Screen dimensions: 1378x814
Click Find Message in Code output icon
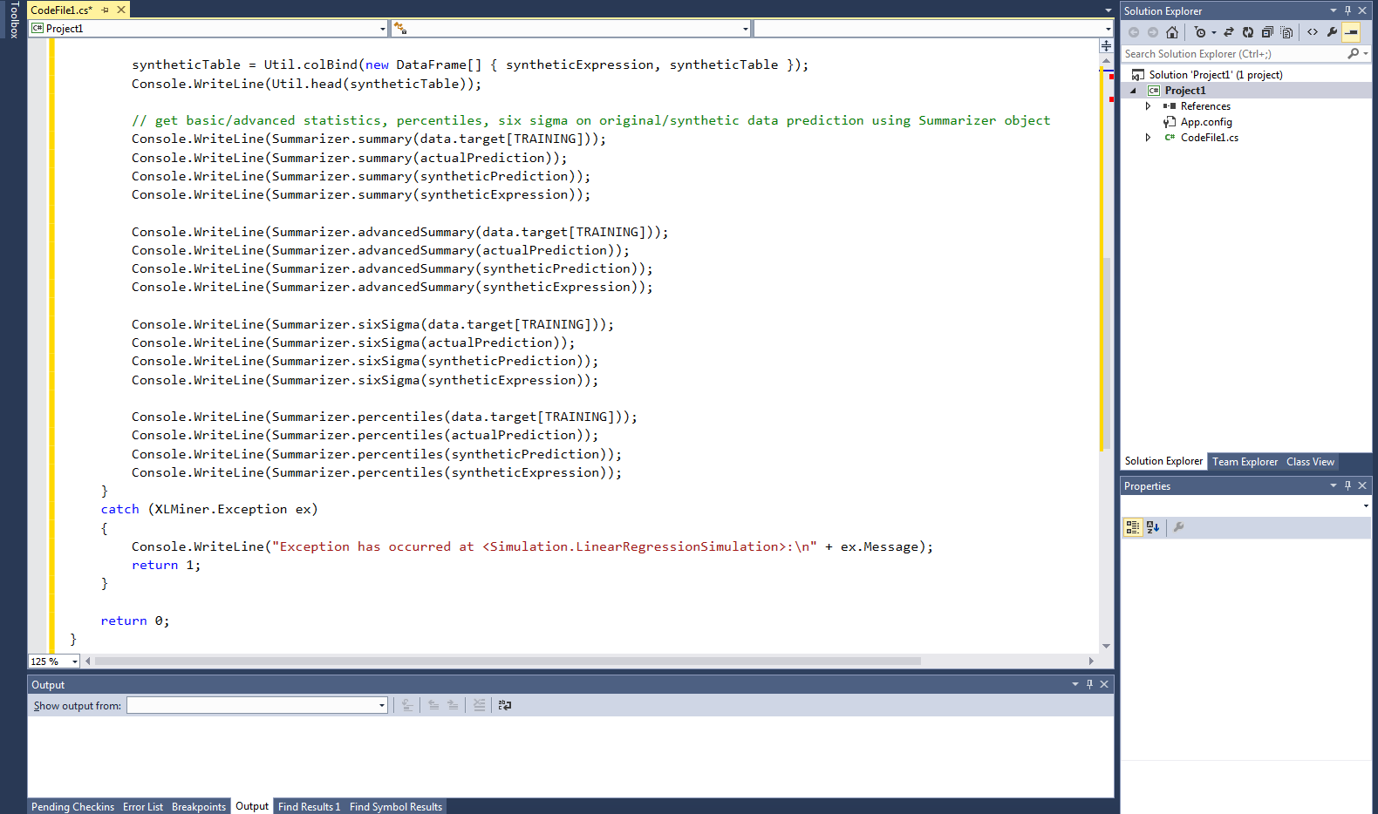click(407, 705)
